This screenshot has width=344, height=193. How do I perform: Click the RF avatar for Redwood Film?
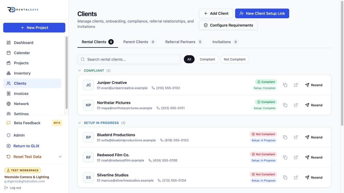click(x=88, y=157)
